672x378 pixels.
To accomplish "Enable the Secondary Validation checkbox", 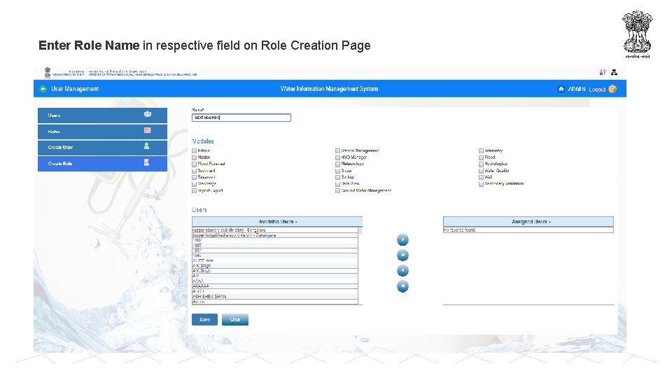I will 482,184.
